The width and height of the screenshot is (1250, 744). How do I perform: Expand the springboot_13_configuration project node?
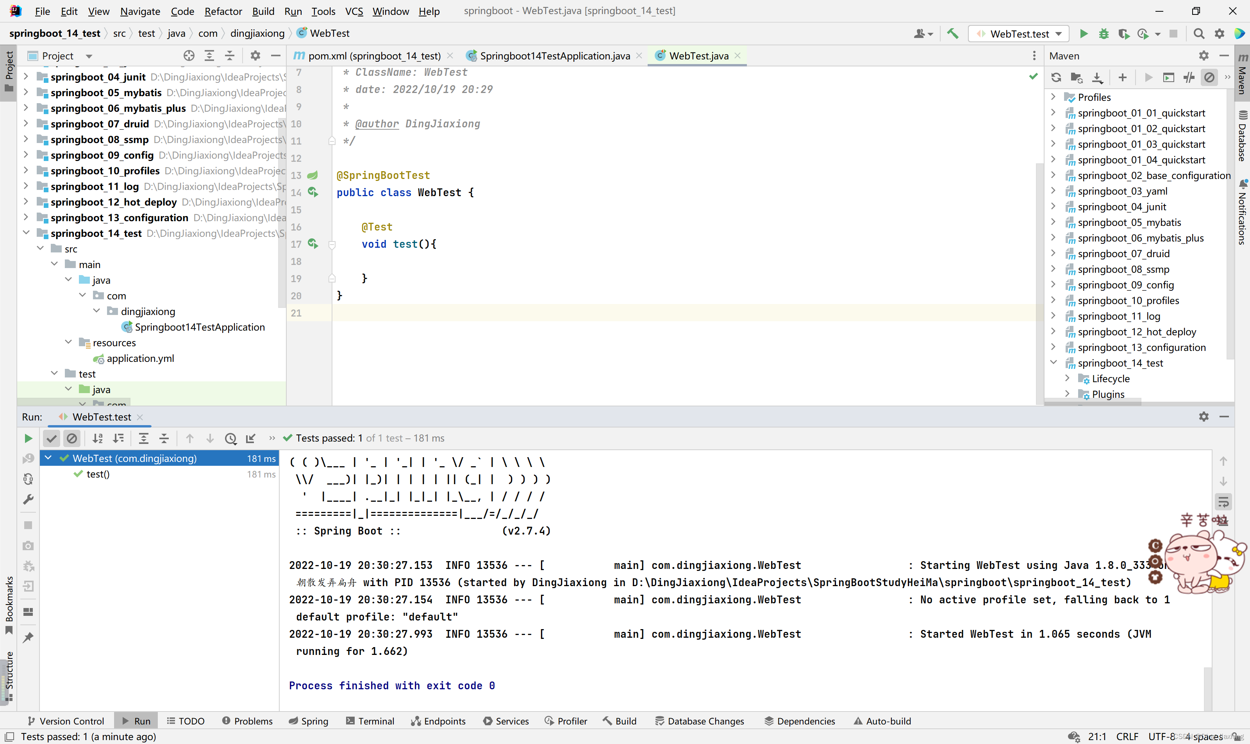coord(26,218)
